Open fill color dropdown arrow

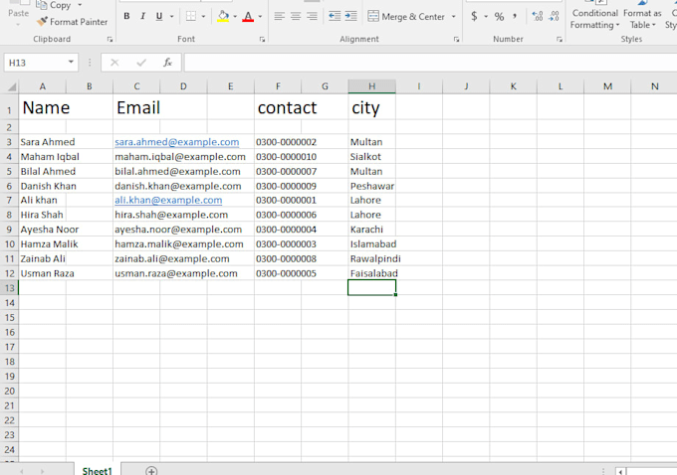(235, 16)
